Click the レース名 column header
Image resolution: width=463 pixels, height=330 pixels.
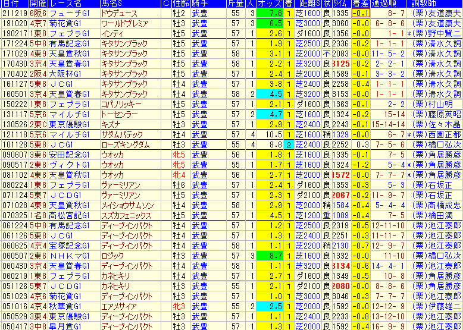(x=74, y=4)
